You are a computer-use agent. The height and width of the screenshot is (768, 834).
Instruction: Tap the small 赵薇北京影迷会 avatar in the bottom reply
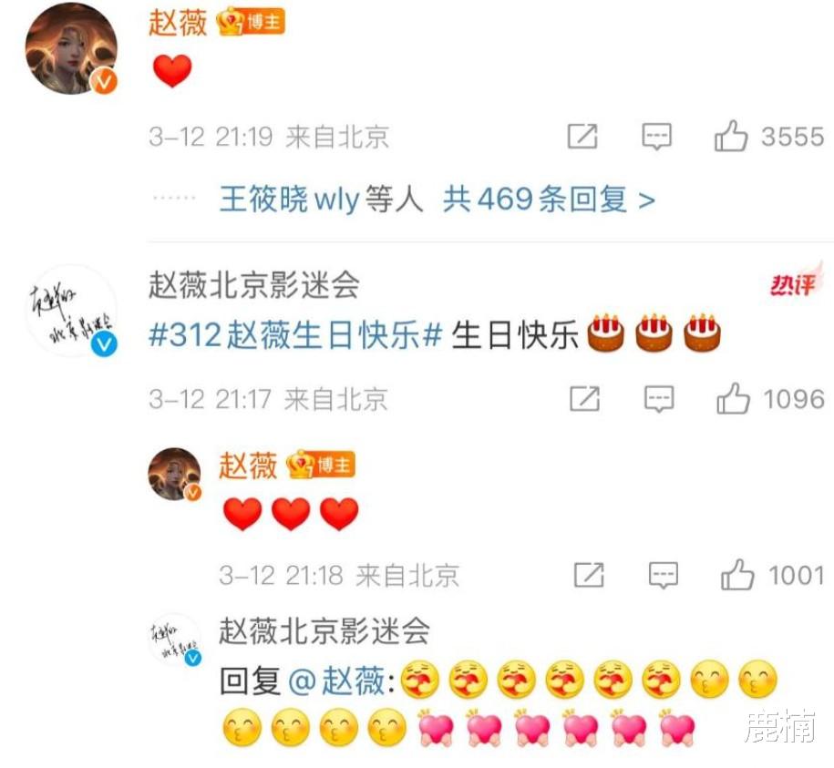pos(174,640)
